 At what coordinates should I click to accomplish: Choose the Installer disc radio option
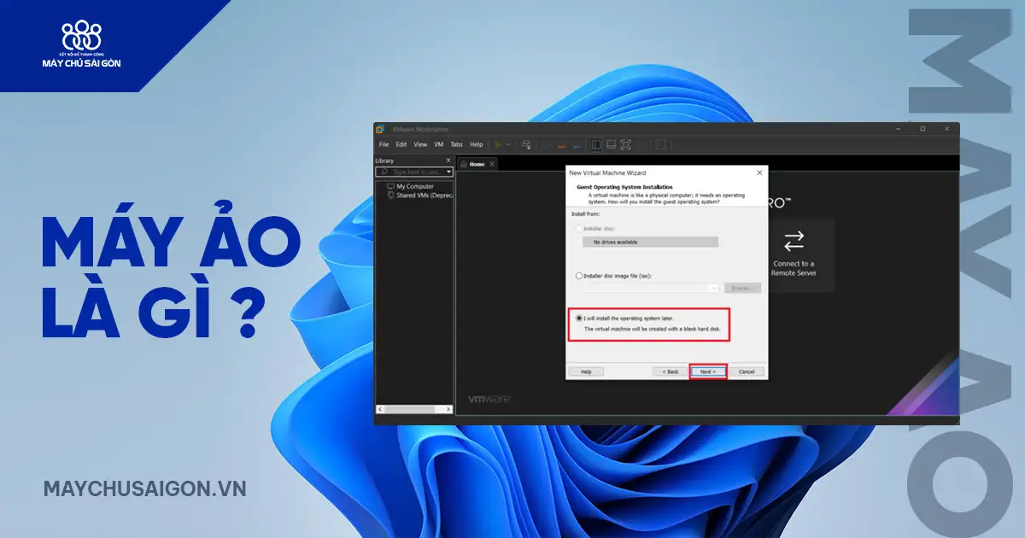tap(580, 229)
